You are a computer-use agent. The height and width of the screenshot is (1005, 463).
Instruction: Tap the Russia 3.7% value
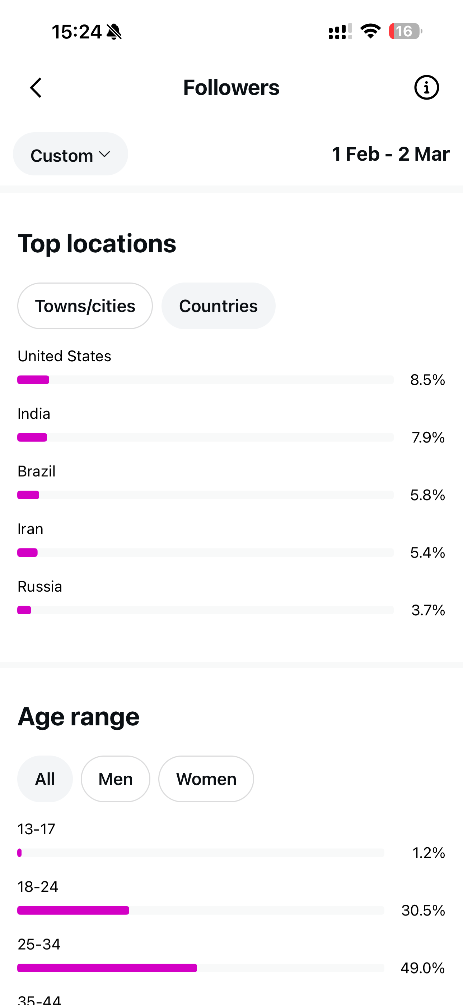pos(428,610)
